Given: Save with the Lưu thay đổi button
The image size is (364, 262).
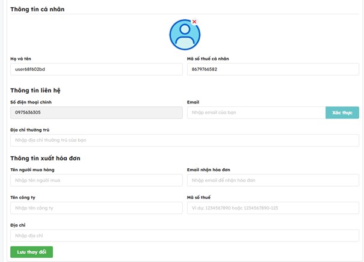Looking at the screenshot, I should coord(31,252).
